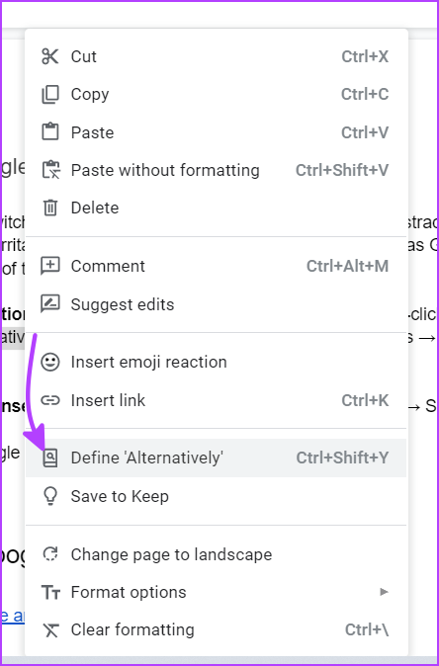Click the chain Insert link icon
Viewport: 439px width, 666px height.
pyautogui.click(x=50, y=400)
